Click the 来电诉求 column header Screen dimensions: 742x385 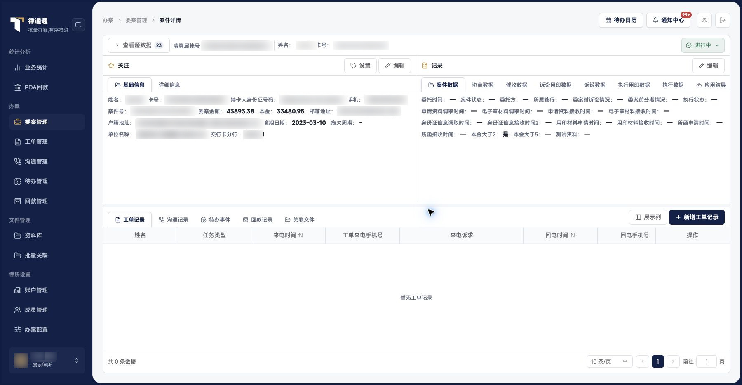462,235
